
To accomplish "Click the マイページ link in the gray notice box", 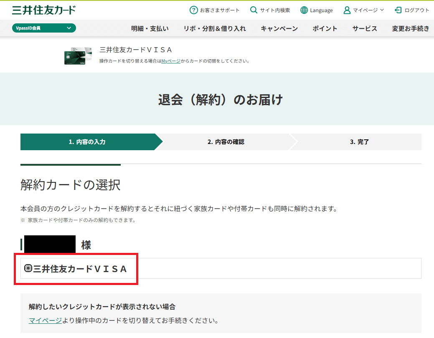I will coord(45,320).
